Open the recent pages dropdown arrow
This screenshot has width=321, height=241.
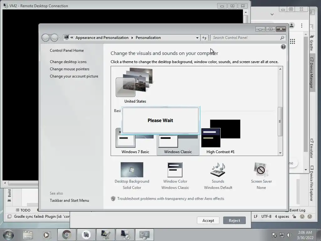(x=61, y=38)
